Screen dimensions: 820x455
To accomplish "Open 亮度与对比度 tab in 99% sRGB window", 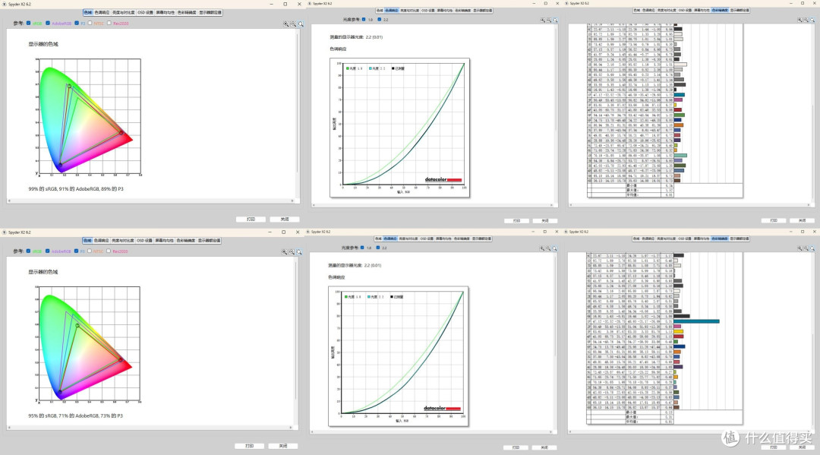I will [124, 12].
